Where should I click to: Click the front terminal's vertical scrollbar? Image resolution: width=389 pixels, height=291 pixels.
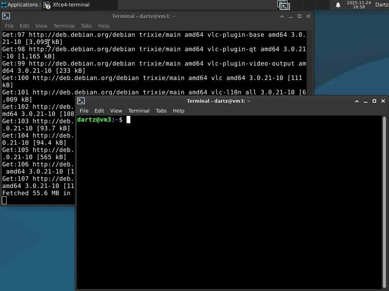tap(384, 202)
